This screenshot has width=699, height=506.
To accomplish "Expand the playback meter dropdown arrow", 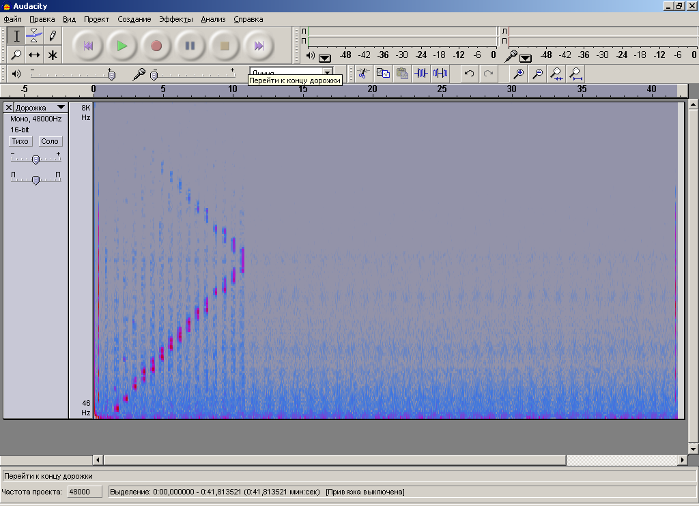I will (324, 57).
